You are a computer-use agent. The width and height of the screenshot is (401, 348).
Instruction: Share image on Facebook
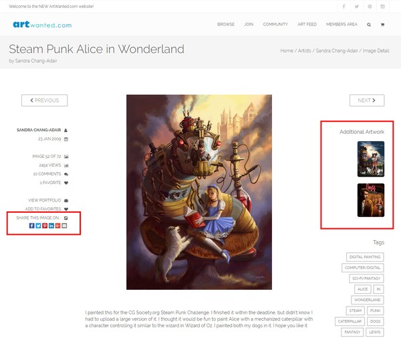coord(31,226)
